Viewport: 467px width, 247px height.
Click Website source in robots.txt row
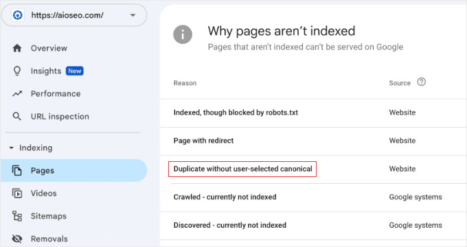pyautogui.click(x=402, y=113)
